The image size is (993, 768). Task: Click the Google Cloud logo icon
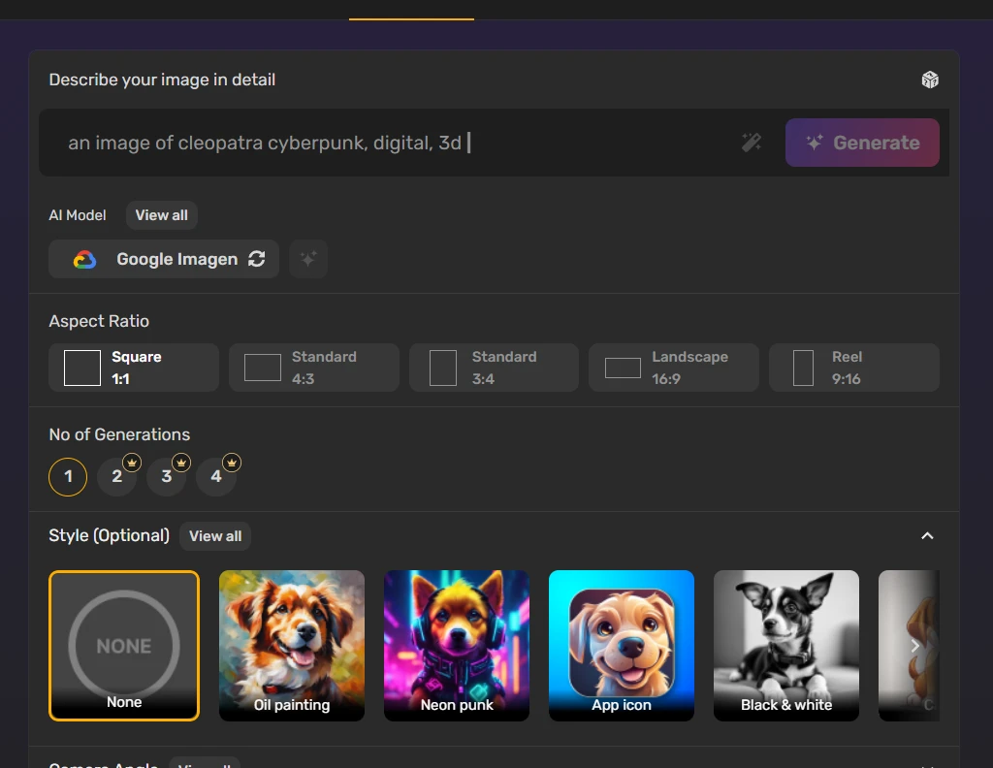pyautogui.click(x=85, y=260)
